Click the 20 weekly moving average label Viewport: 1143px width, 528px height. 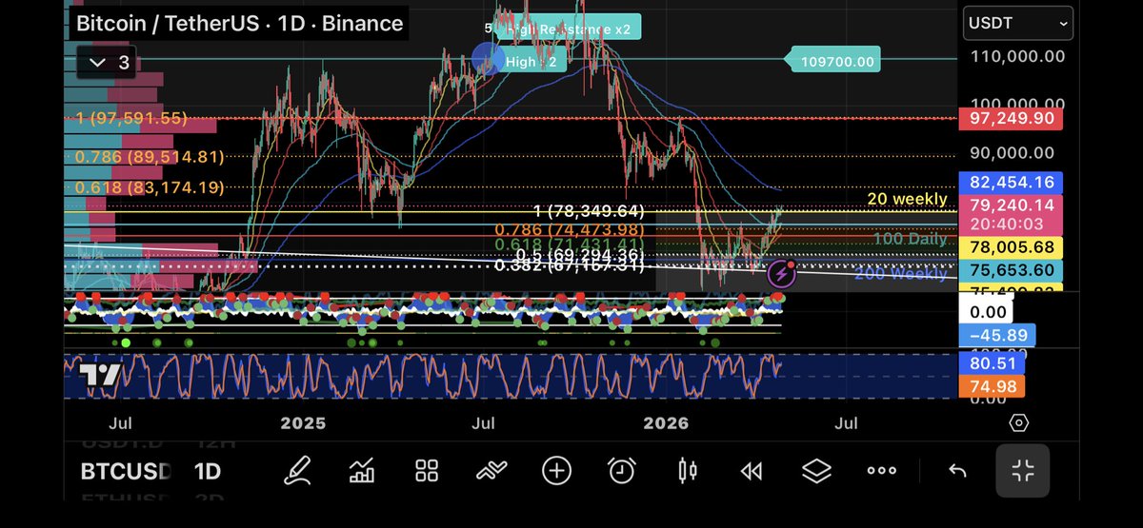[907, 200]
